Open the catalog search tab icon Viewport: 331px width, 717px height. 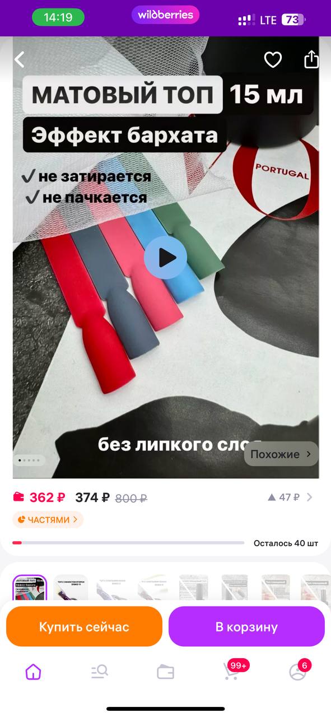coord(100,672)
